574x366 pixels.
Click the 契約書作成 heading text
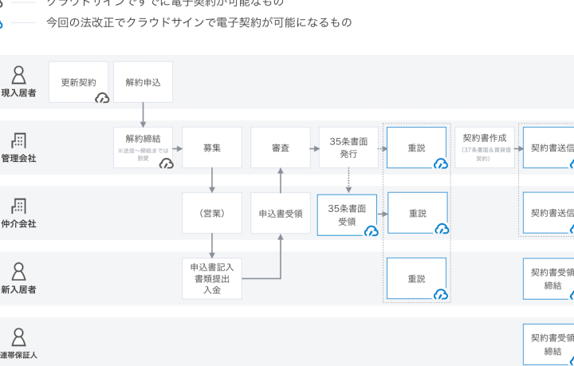click(485, 138)
